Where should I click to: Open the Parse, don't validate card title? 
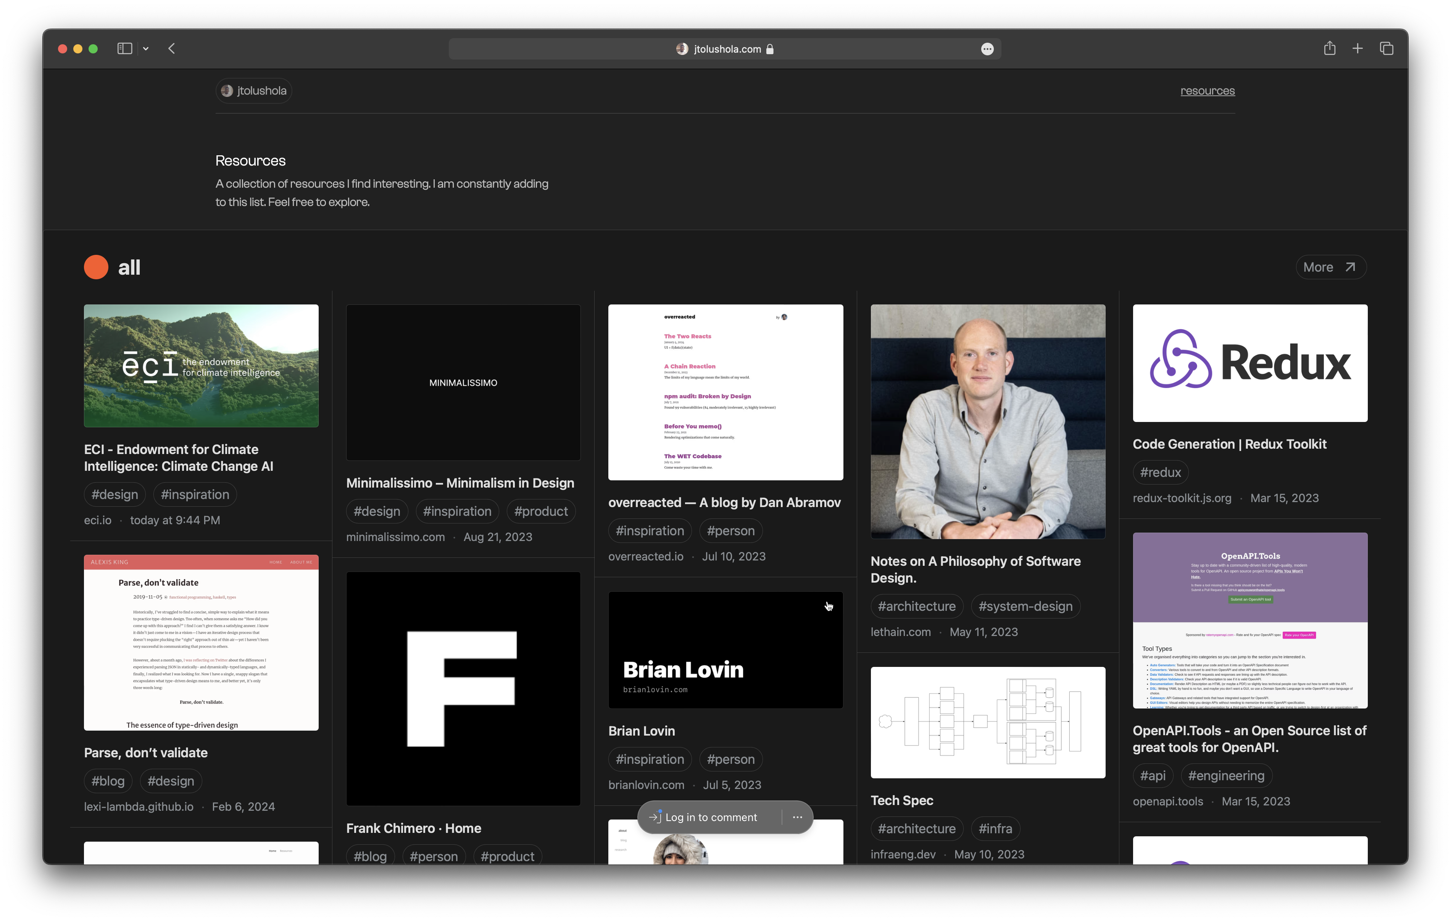coord(146,753)
